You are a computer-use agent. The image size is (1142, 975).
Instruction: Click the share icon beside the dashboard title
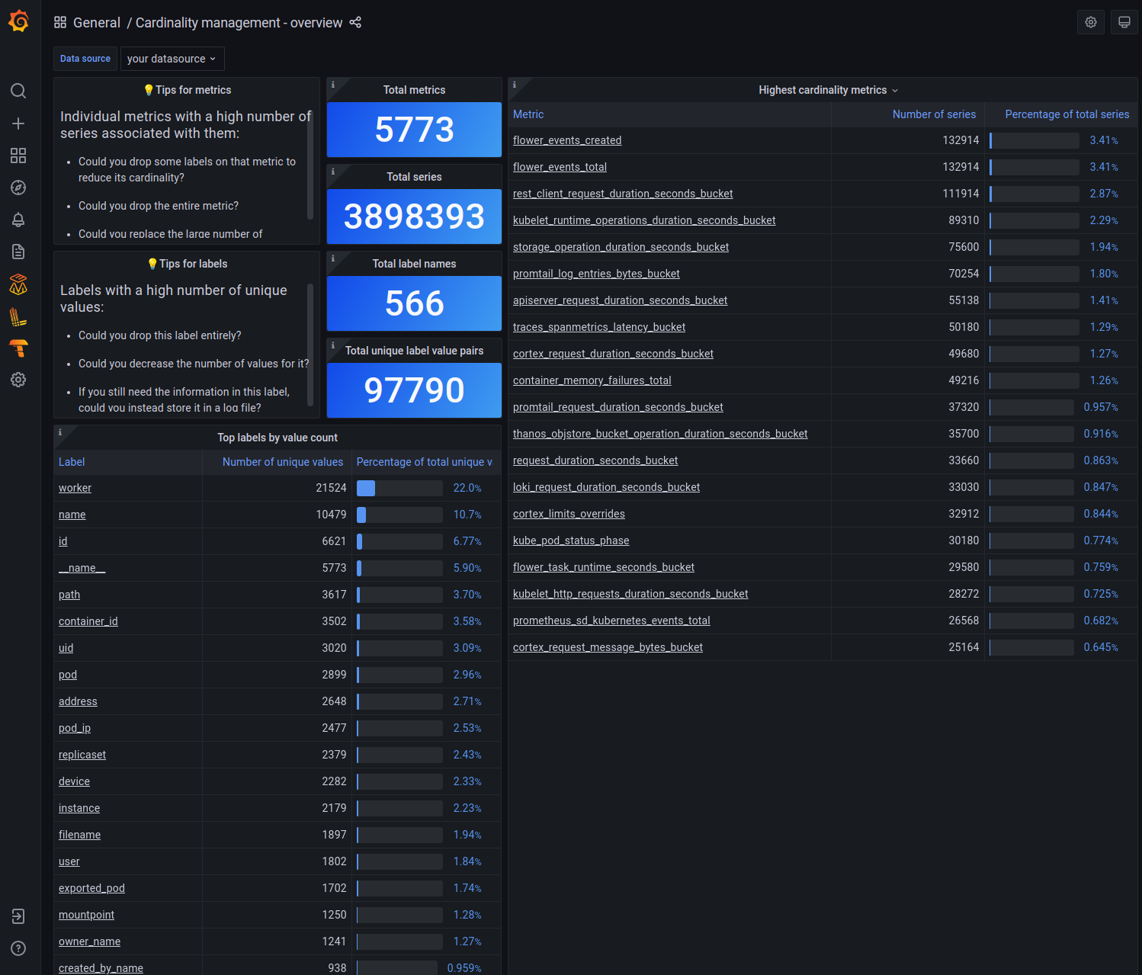355,23
